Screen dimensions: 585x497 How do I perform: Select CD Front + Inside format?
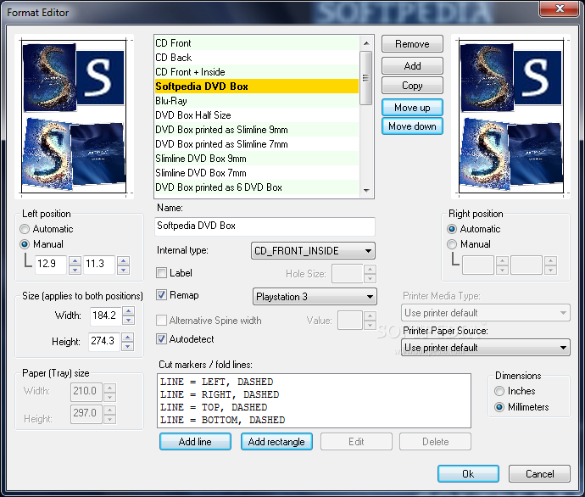[x=257, y=72]
